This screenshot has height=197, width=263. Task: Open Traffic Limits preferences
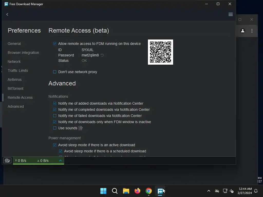coord(18,71)
